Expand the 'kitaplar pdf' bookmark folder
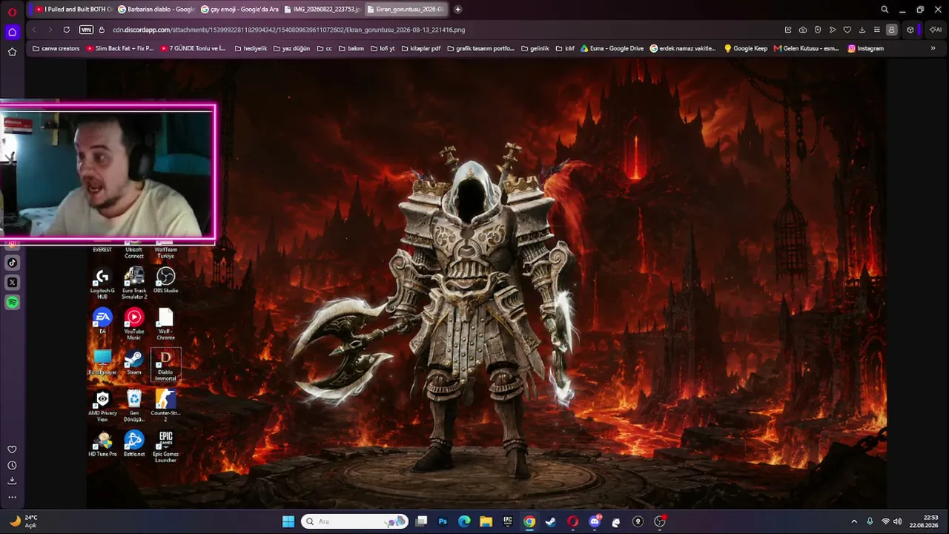The height and width of the screenshot is (534, 949). (x=420, y=48)
